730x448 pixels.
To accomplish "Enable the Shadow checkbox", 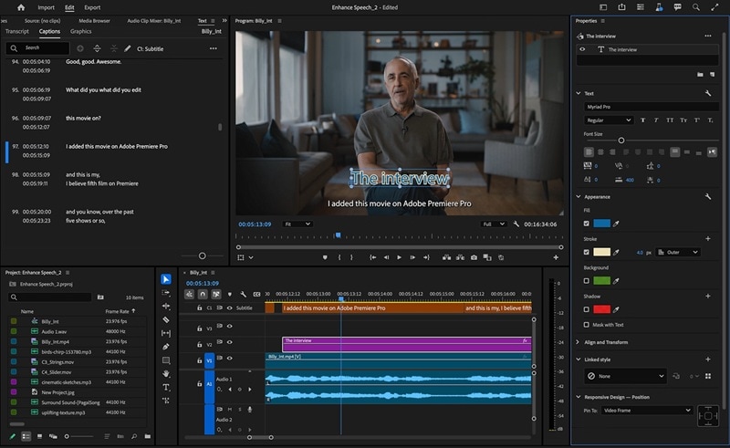I will click(x=586, y=310).
